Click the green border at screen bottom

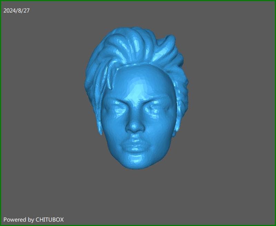point(138,225)
